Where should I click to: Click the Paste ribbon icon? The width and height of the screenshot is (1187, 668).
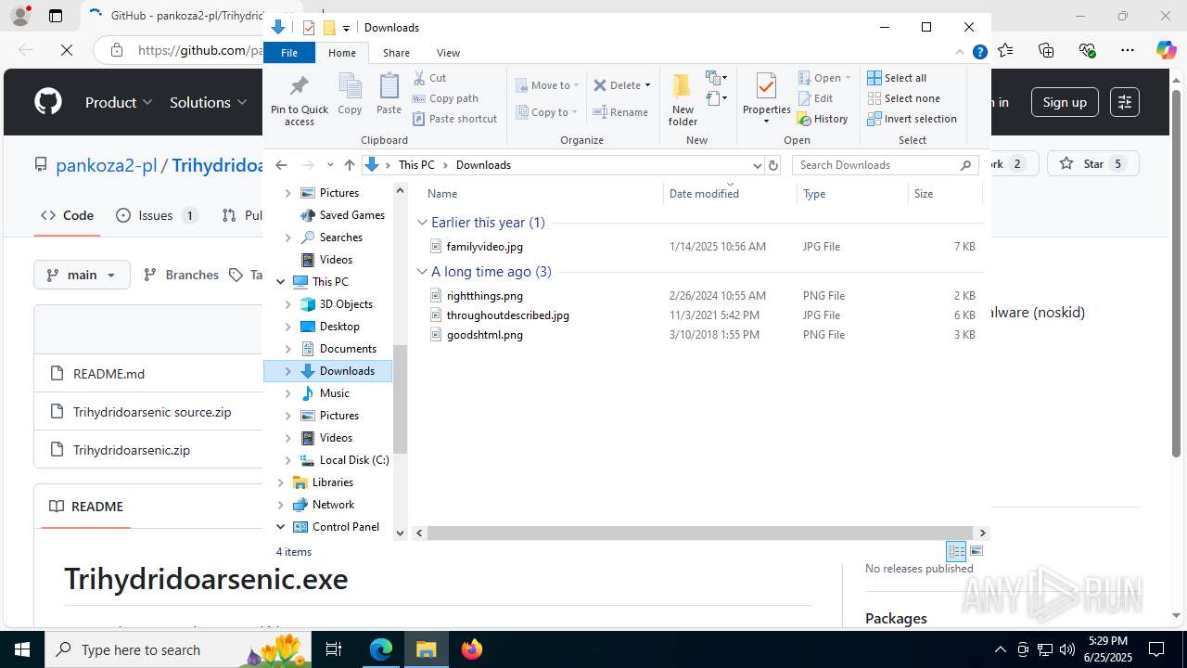(x=389, y=95)
